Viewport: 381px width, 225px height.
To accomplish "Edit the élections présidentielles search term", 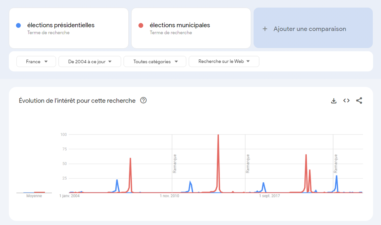I will click(x=61, y=26).
